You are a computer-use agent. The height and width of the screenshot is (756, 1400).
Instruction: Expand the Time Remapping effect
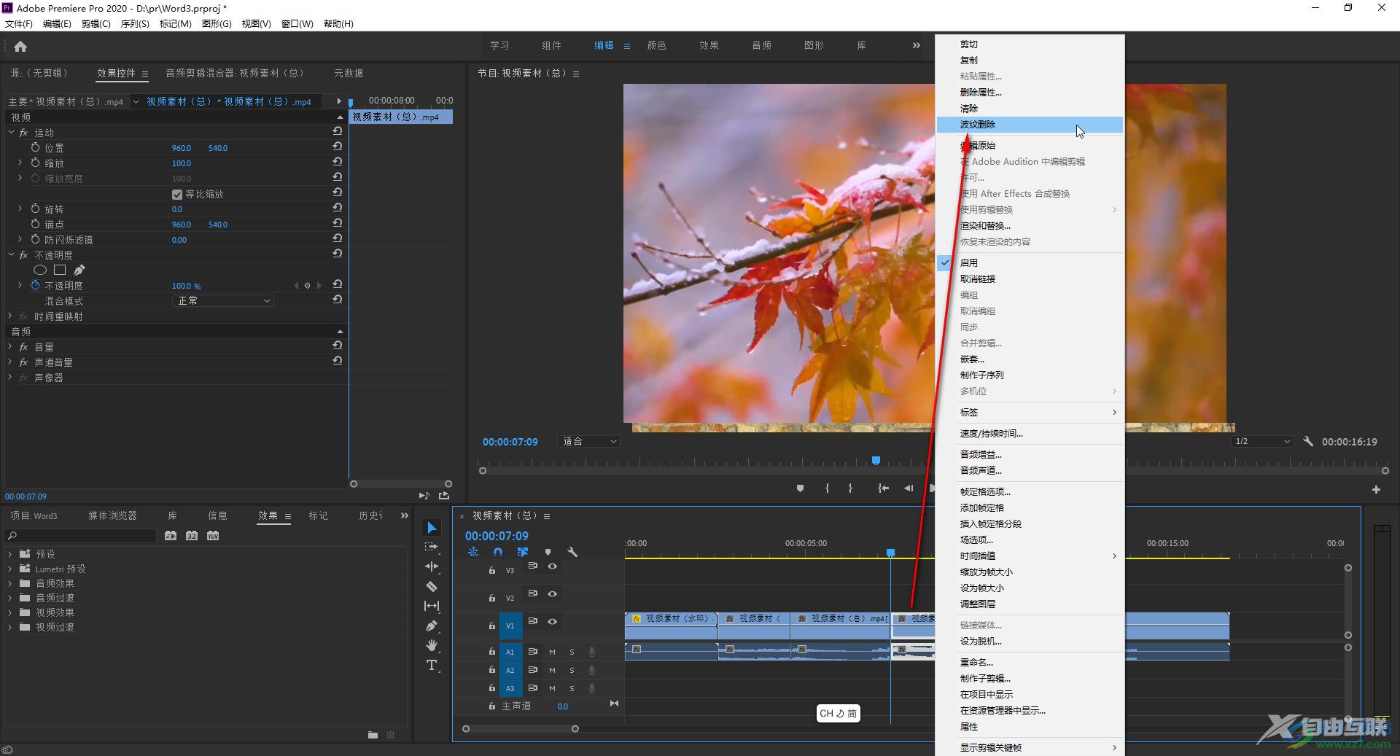coord(10,316)
